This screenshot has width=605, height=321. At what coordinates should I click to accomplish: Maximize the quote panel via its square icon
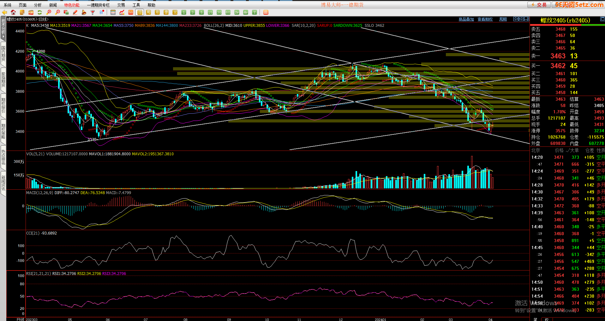[x=602, y=20]
